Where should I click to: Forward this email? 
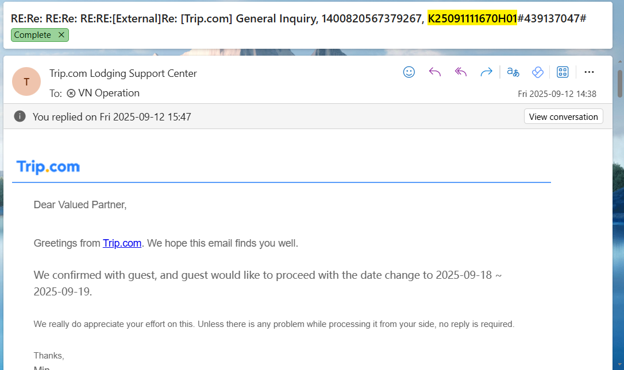click(x=486, y=72)
